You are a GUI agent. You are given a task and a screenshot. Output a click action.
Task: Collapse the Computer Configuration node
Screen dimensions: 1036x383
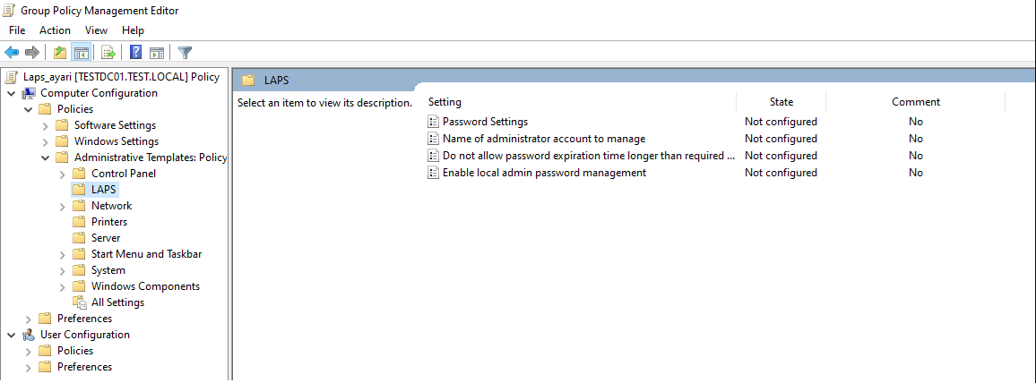(11, 93)
